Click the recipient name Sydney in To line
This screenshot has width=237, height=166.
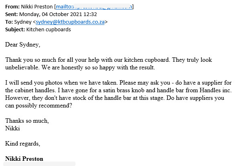click(x=23, y=22)
